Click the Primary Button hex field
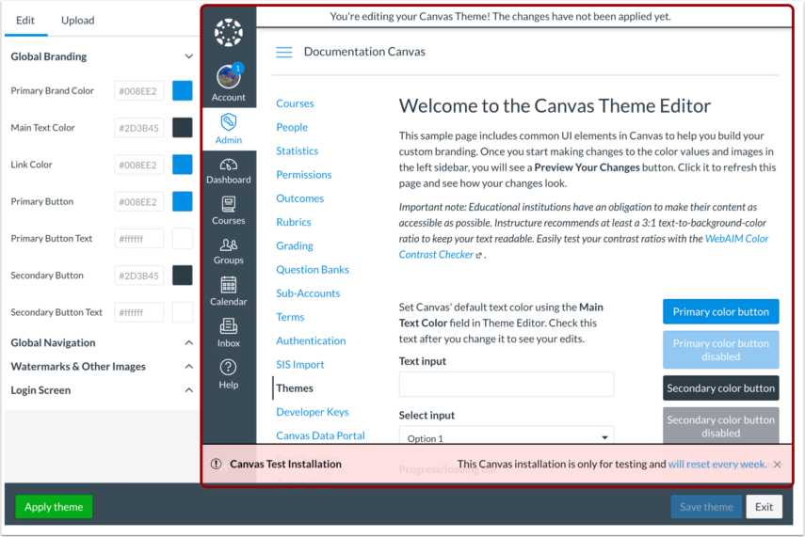 139,201
